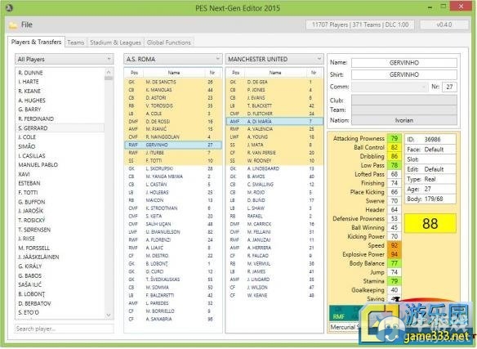Click the Name field containing GERVINHO
Viewport: 477px width, 349px height.
tap(404, 63)
